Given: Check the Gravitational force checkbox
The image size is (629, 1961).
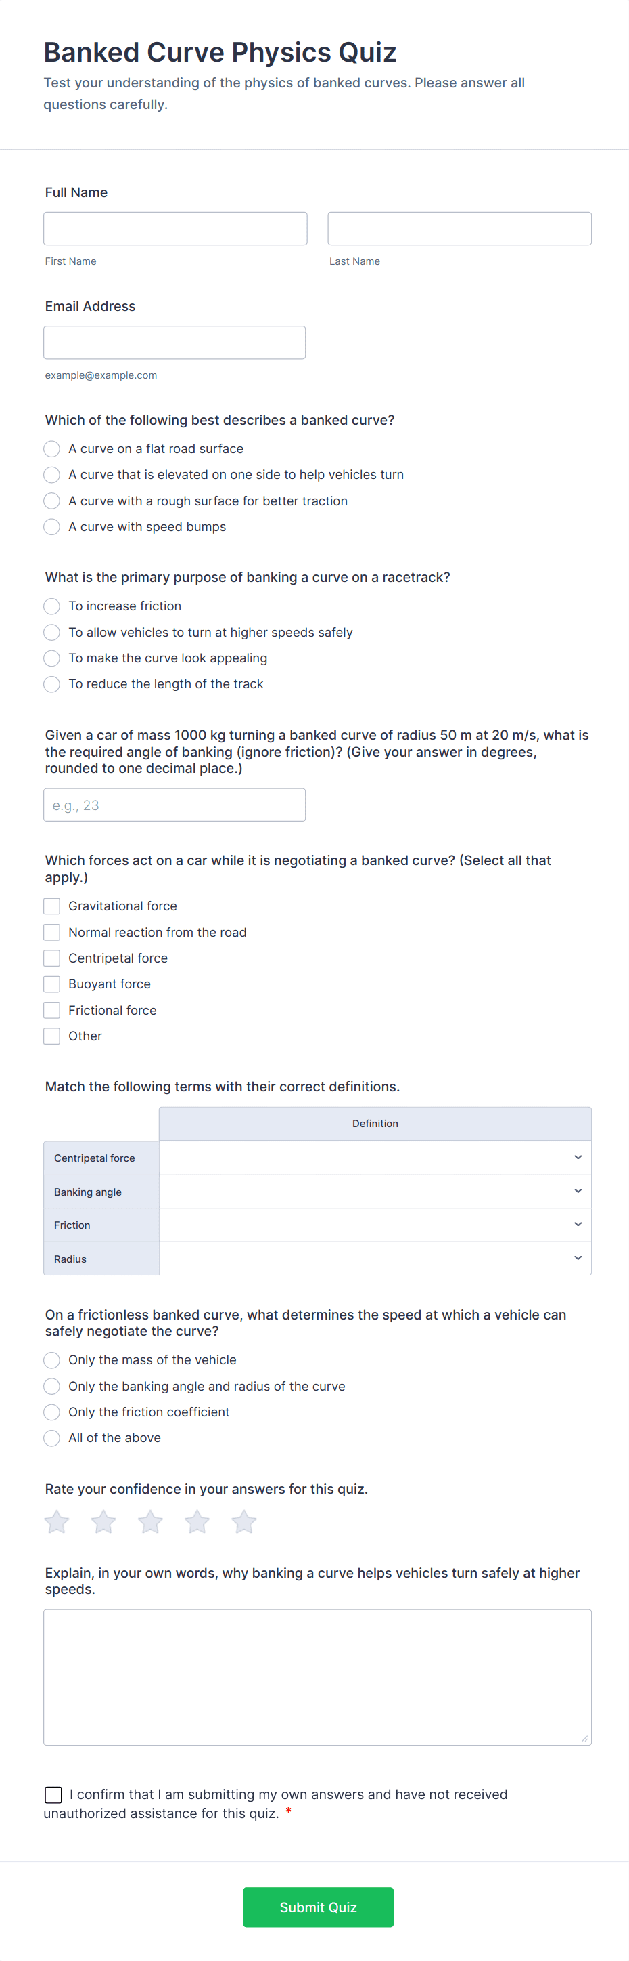Looking at the screenshot, I should pyautogui.click(x=51, y=906).
